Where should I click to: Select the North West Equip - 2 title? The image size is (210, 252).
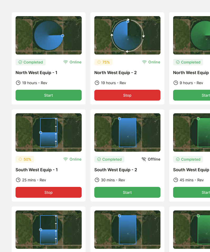point(115,73)
